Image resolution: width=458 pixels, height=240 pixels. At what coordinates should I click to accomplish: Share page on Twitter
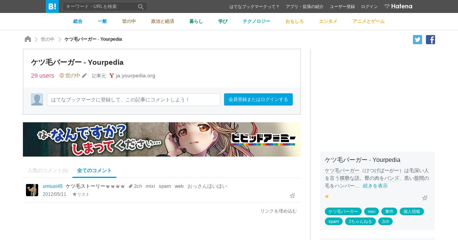(418, 40)
